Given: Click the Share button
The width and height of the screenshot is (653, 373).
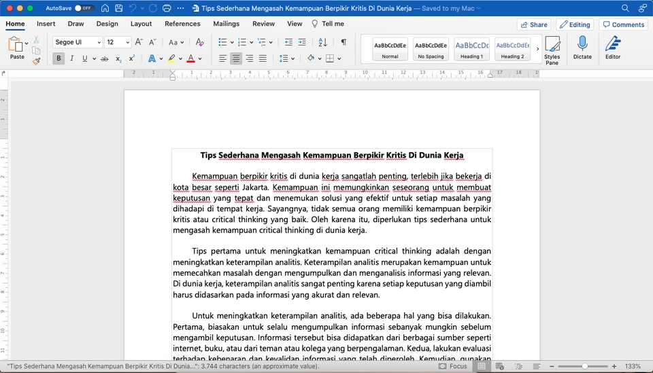Looking at the screenshot, I should tap(533, 24).
